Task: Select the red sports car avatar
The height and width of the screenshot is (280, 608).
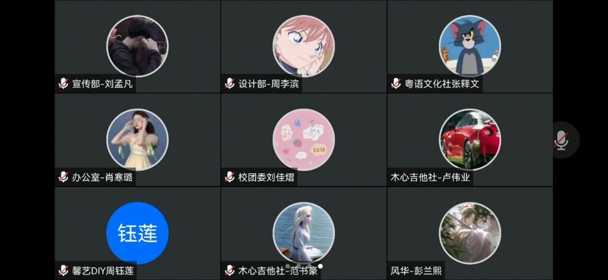Action: 470,140
